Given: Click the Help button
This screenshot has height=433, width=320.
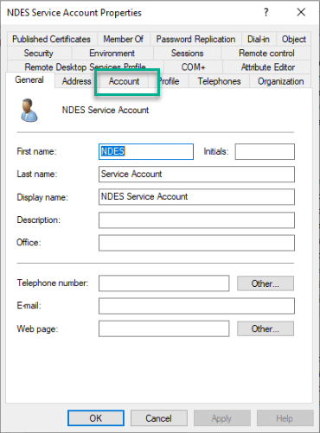Looking at the screenshot, I should point(285,418).
